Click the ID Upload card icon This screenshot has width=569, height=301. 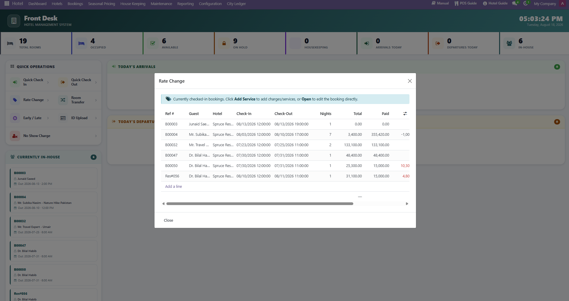pos(63,118)
